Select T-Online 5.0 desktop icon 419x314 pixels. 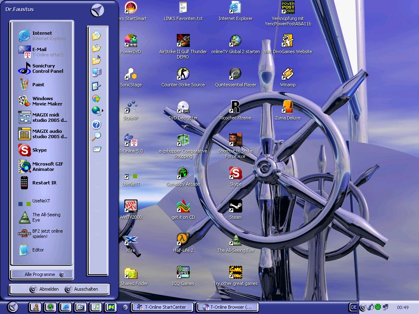pos(131,144)
